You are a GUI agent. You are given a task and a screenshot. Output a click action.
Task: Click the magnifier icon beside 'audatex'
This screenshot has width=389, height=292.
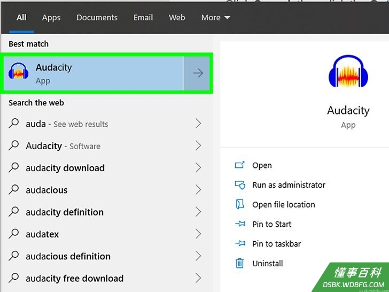(x=14, y=234)
